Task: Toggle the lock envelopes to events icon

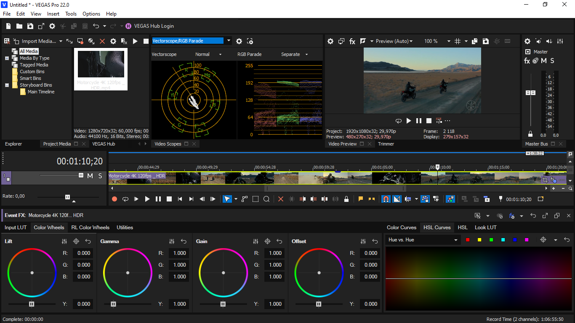Action: pos(346,199)
